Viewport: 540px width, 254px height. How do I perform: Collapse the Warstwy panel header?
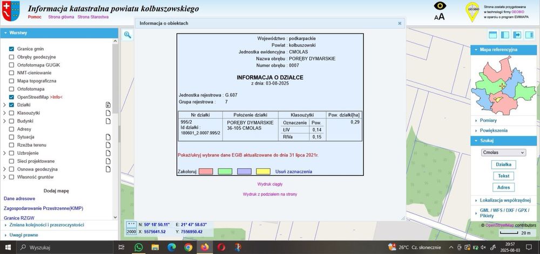pyautogui.click(x=59, y=33)
